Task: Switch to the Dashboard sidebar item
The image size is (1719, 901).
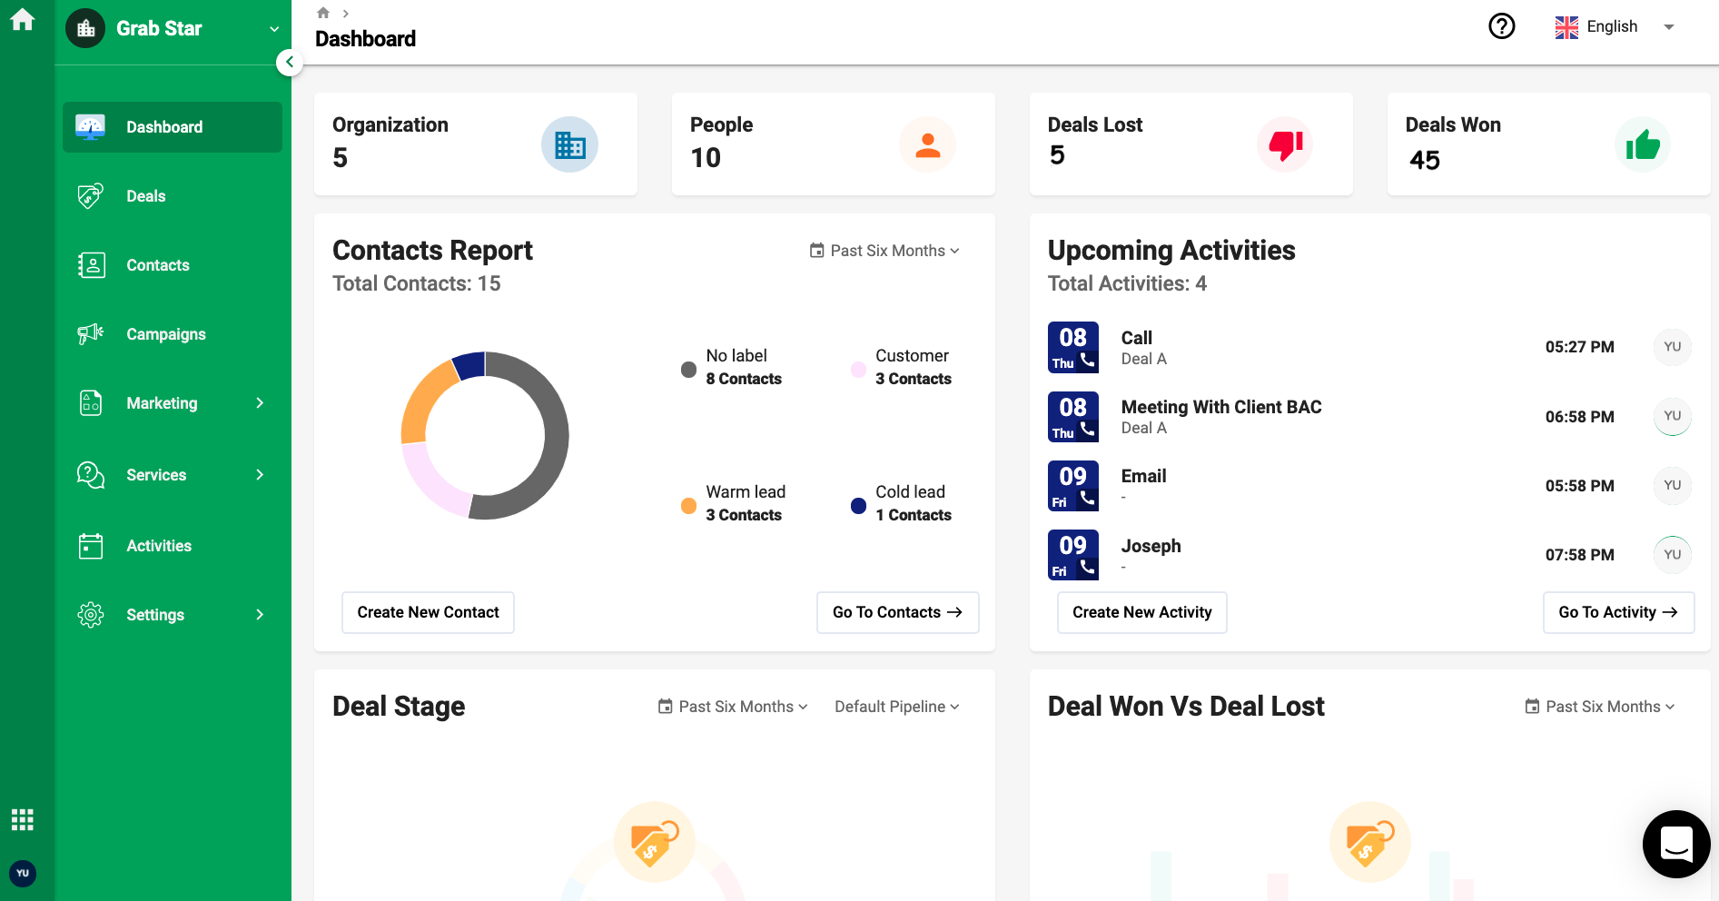Action: 164,126
